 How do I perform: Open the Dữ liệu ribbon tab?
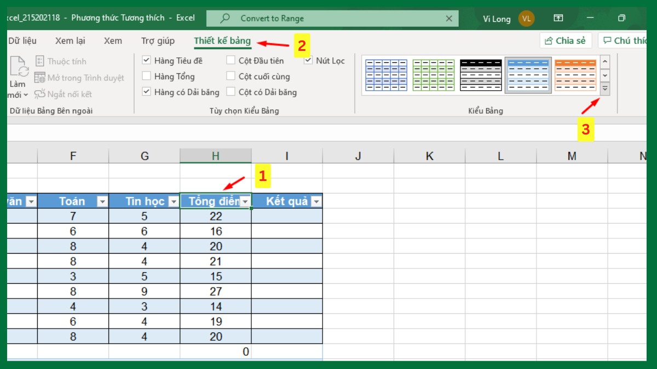(22, 40)
